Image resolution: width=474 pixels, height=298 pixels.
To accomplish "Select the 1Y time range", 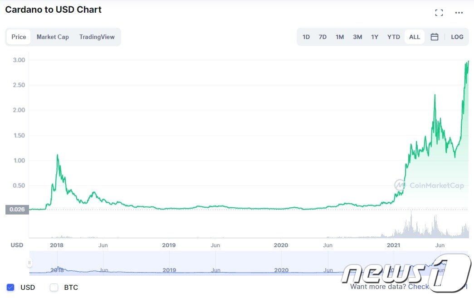I will coord(375,37).
